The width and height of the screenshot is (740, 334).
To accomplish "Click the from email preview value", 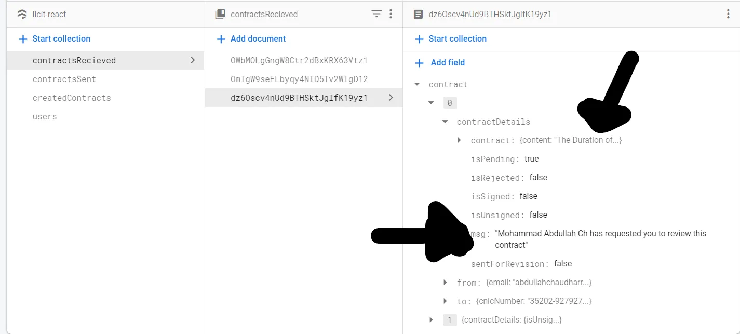I will [539, 283].
